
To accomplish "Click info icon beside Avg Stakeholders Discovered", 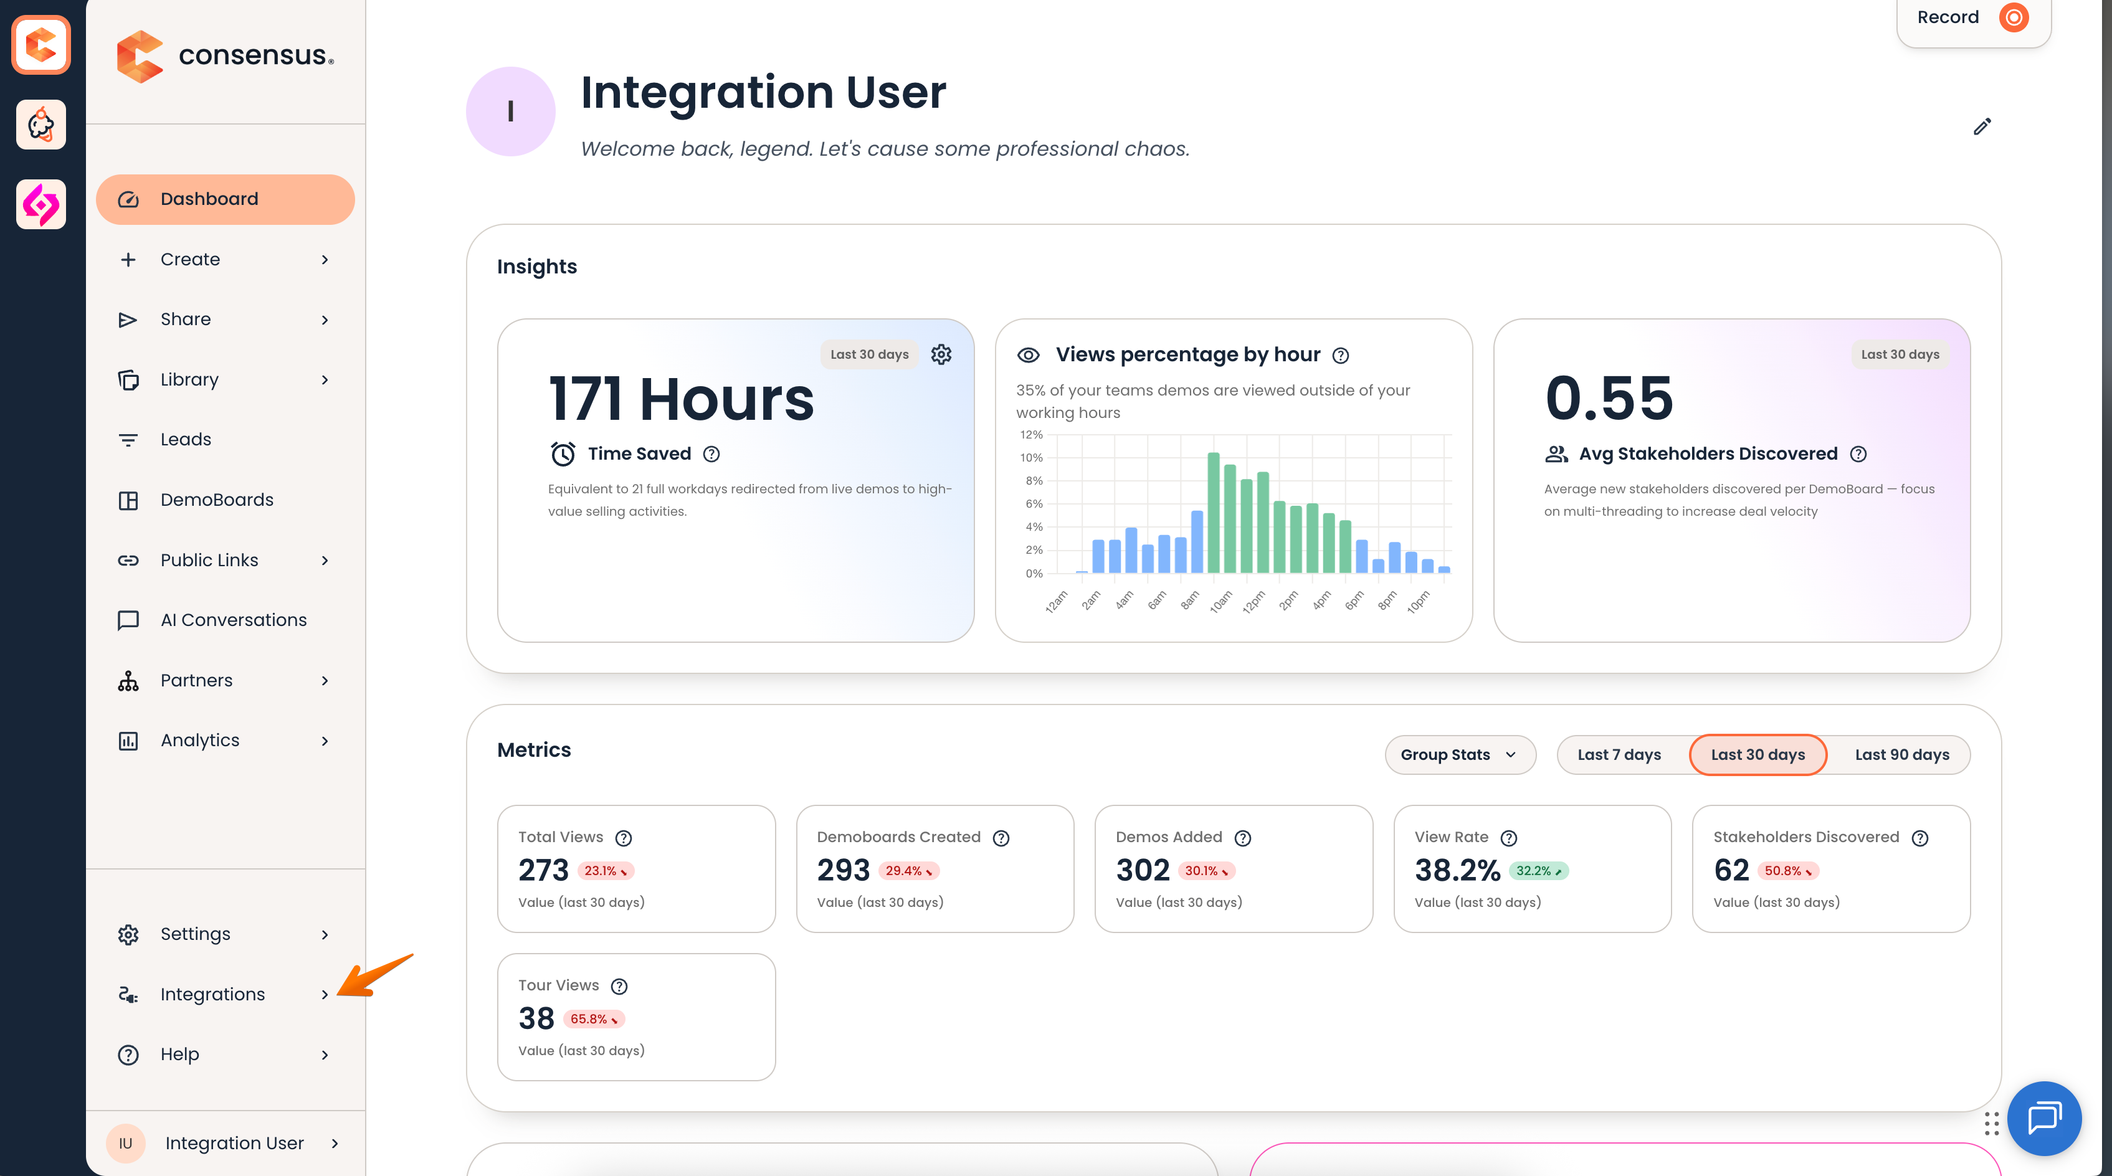I will tap(1858, 454).
